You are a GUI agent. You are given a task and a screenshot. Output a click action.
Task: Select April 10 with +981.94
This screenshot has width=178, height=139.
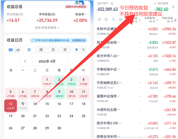pos(71,94)
